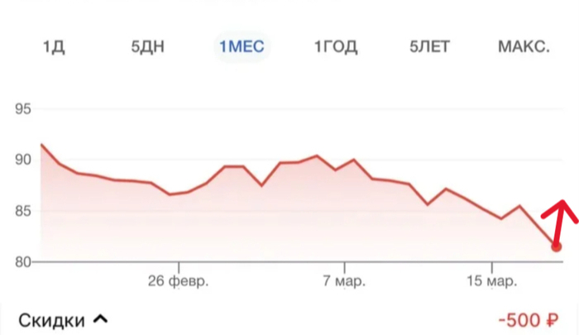Click the 15 мар. date axis marker
The image size is (579, 335).
point(492,281)
